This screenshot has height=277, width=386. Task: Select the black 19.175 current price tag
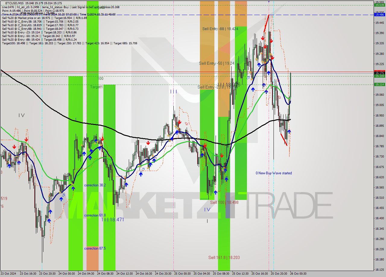pyautogui.click(x=379, y=73)
